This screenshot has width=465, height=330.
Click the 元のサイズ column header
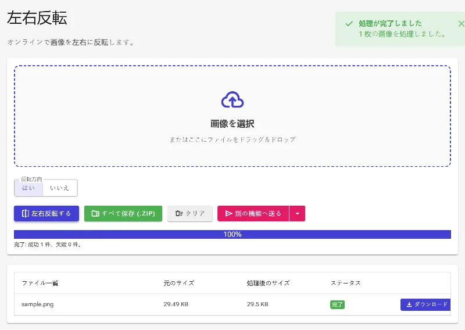(x=179, y=283)
